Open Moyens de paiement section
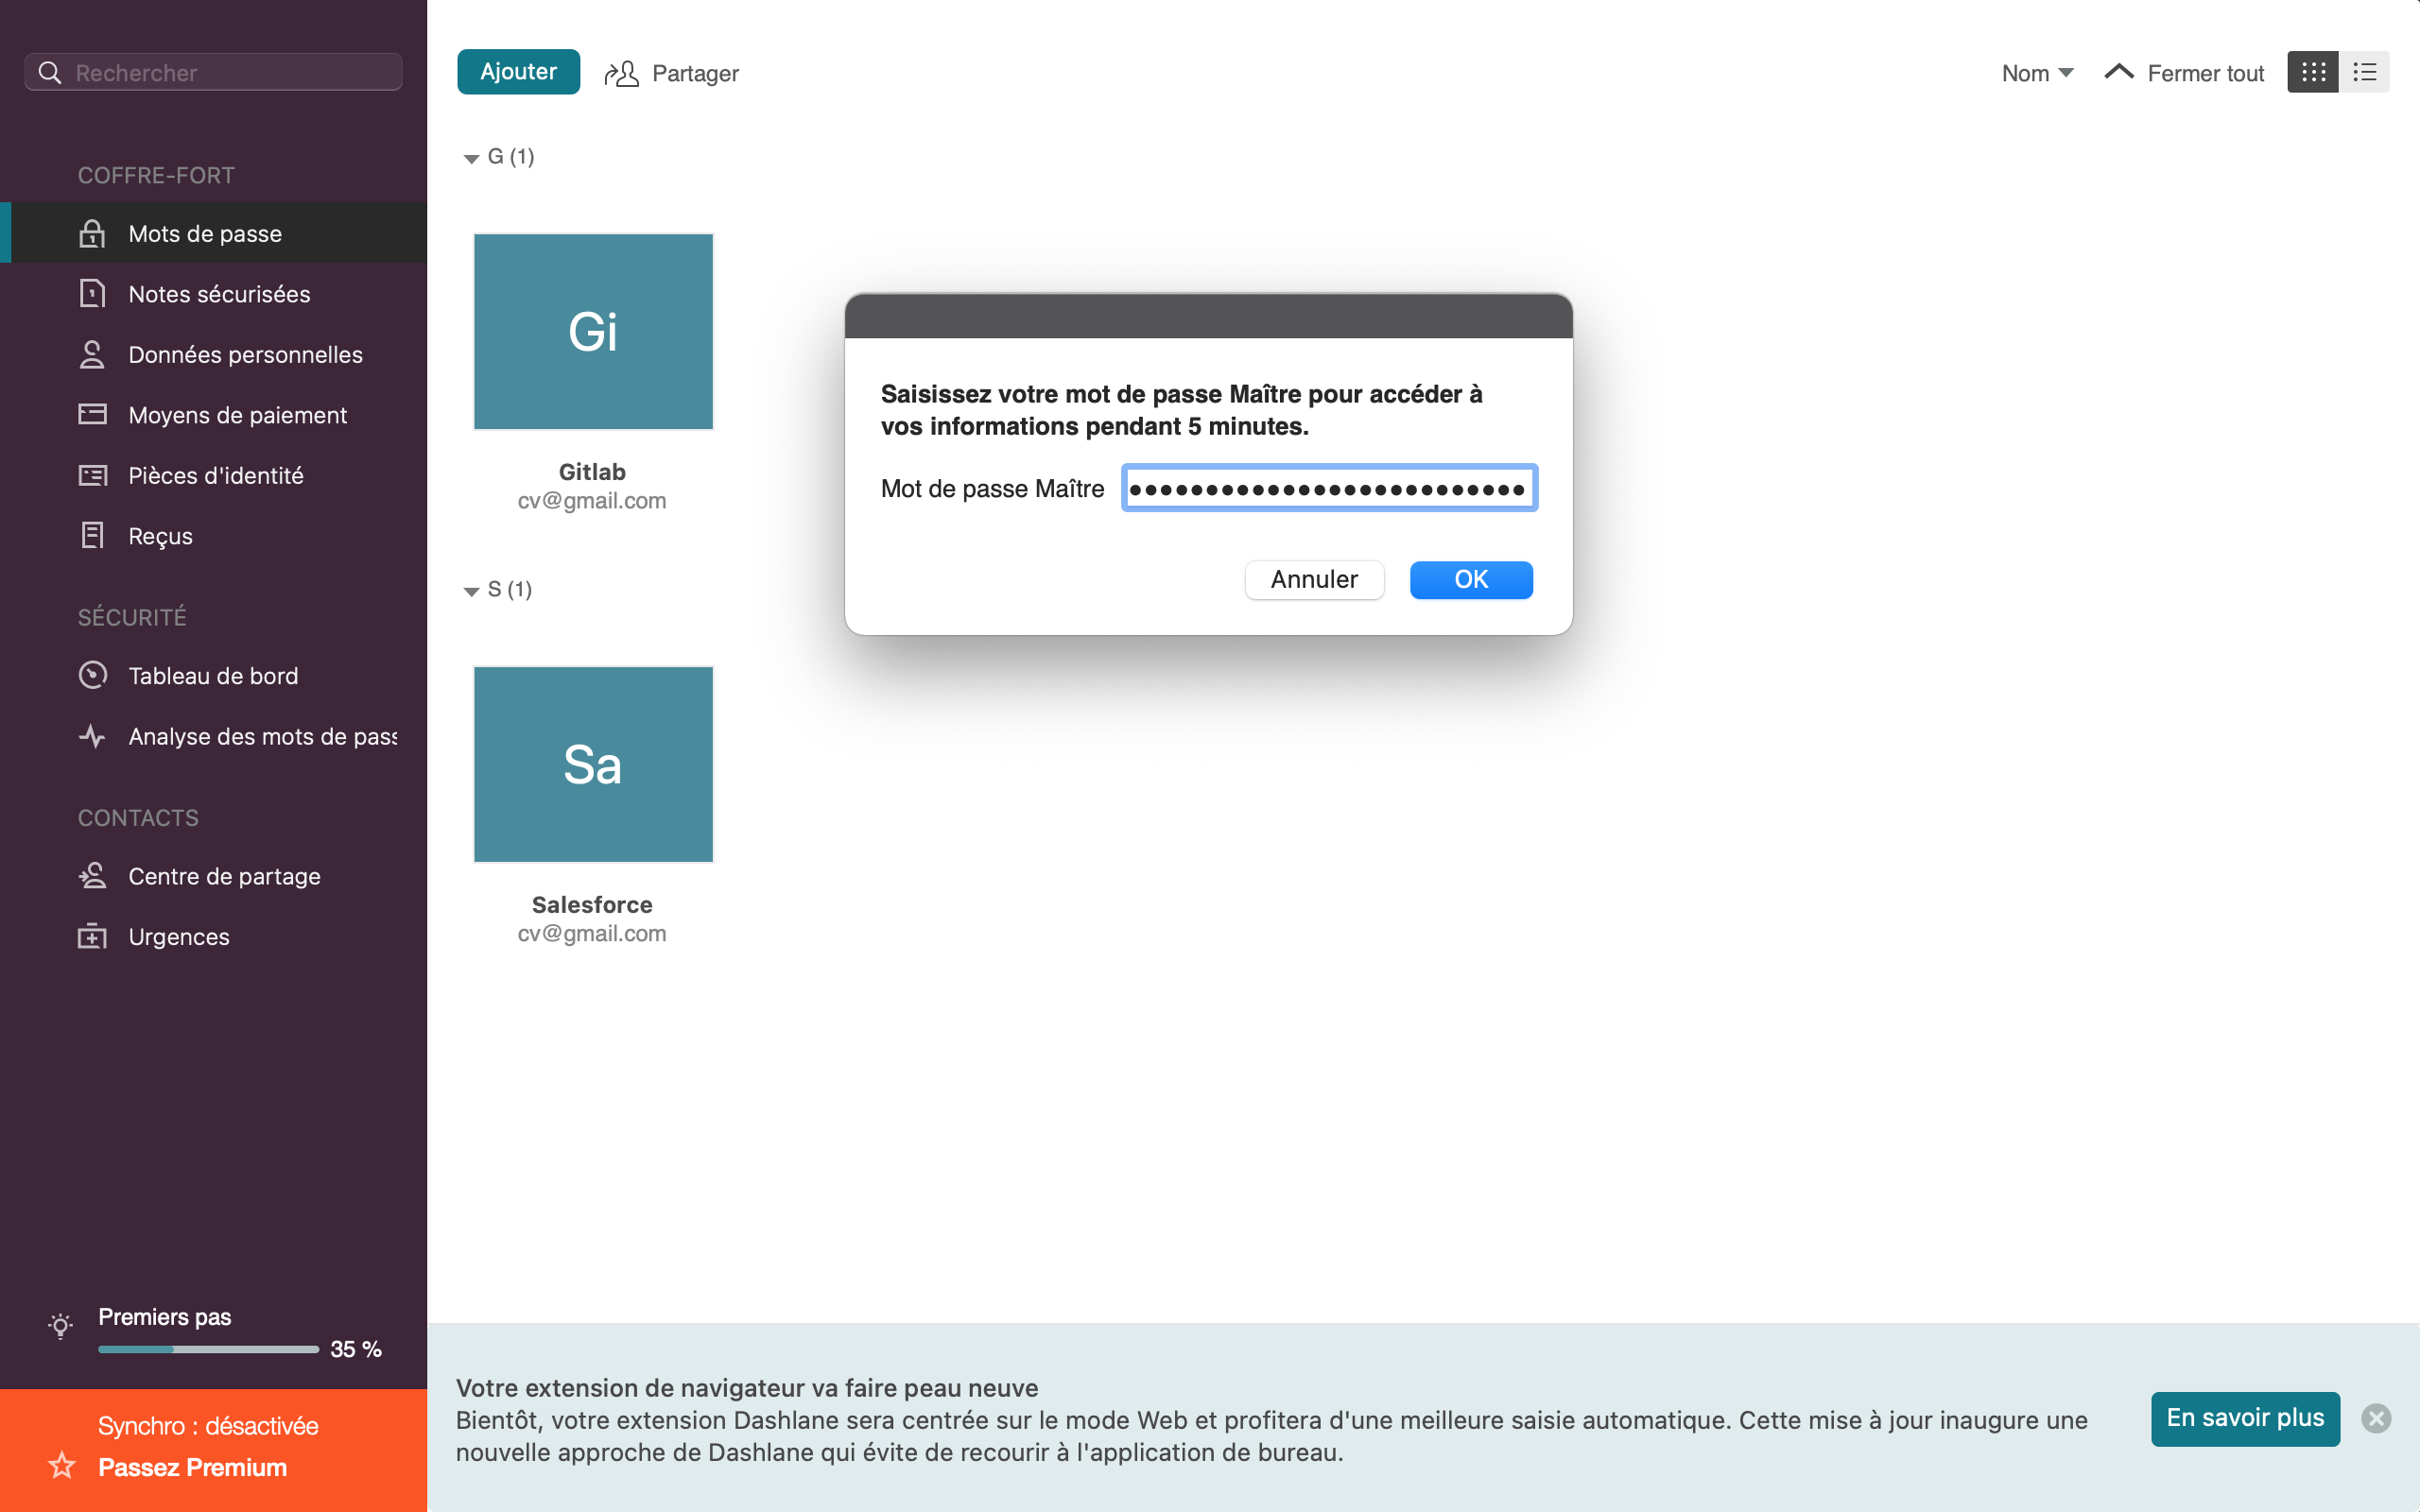This screenshot has width=2420, height=1512. click(x=213, y=414)
